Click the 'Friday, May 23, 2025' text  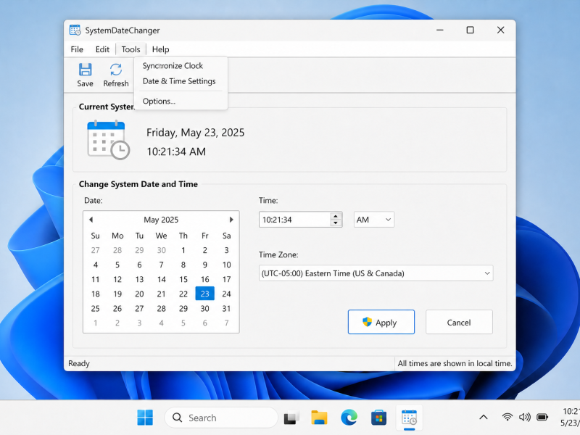195,133
